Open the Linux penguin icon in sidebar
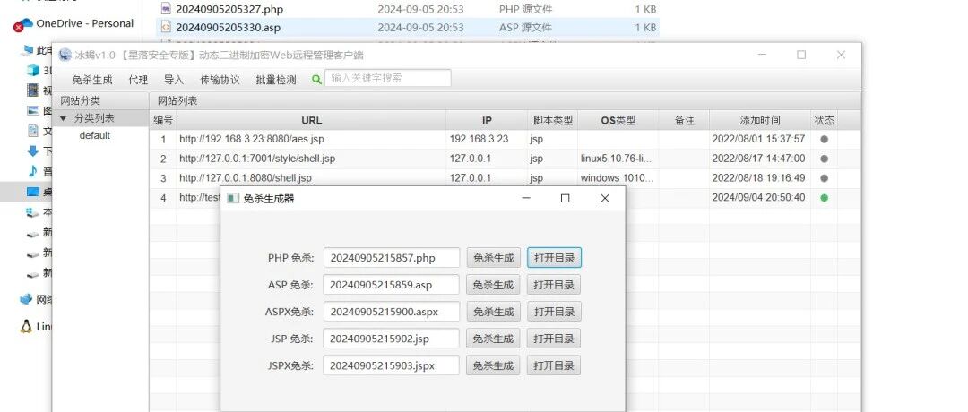 pyautogui.click(x=26, y=326)
